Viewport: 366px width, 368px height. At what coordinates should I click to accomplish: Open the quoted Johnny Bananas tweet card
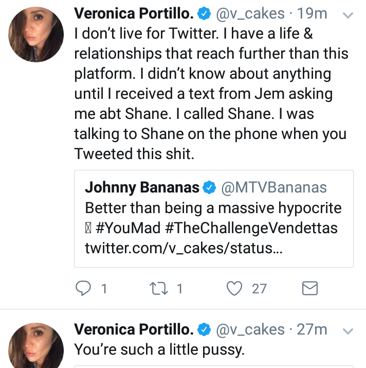[214, 219]
